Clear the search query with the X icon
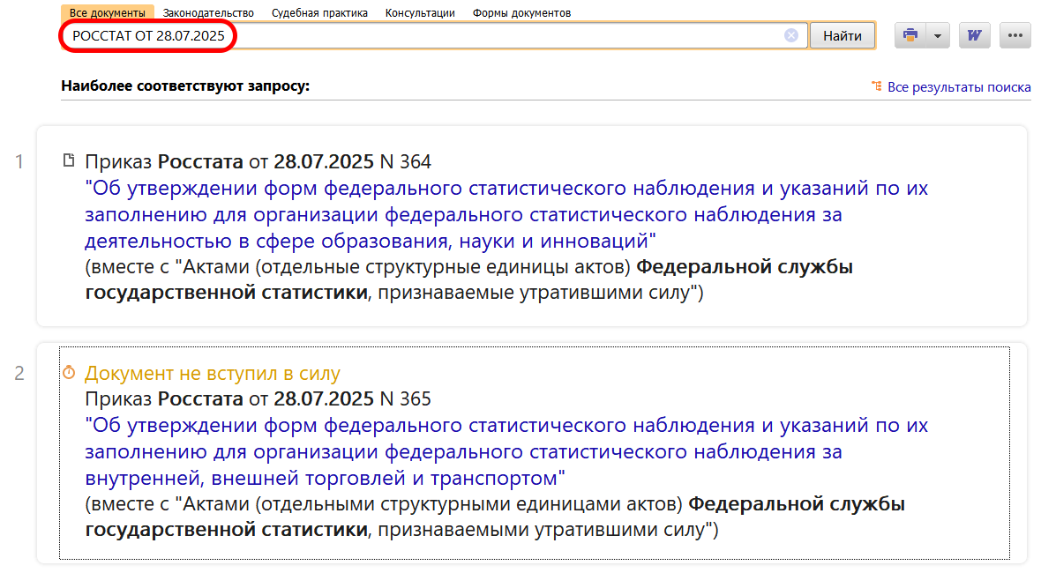1041x573 pixels. [790, 36]
